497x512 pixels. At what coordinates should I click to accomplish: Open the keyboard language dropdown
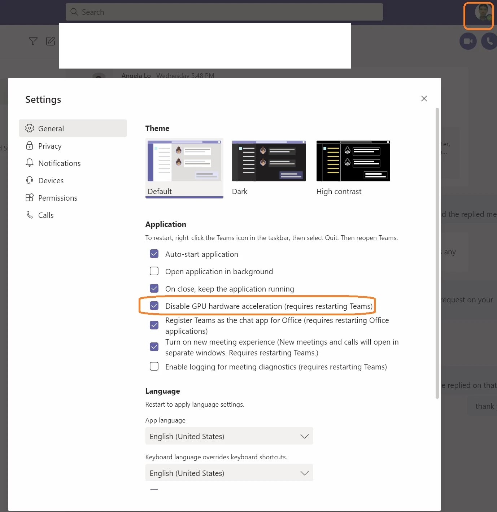coord(229,473)
